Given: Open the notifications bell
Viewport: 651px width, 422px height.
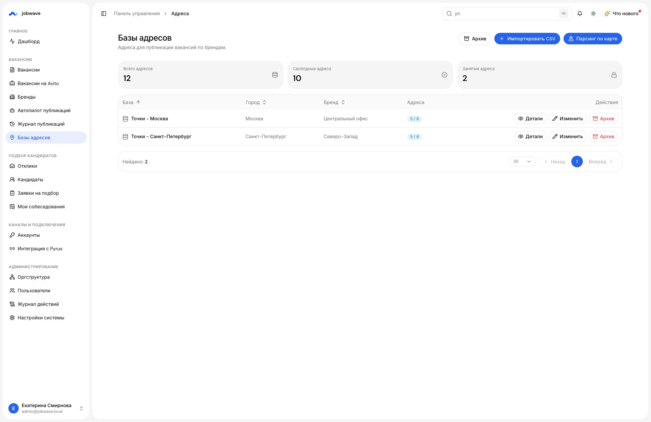Looking at the screenshot, I should point(580,13).
